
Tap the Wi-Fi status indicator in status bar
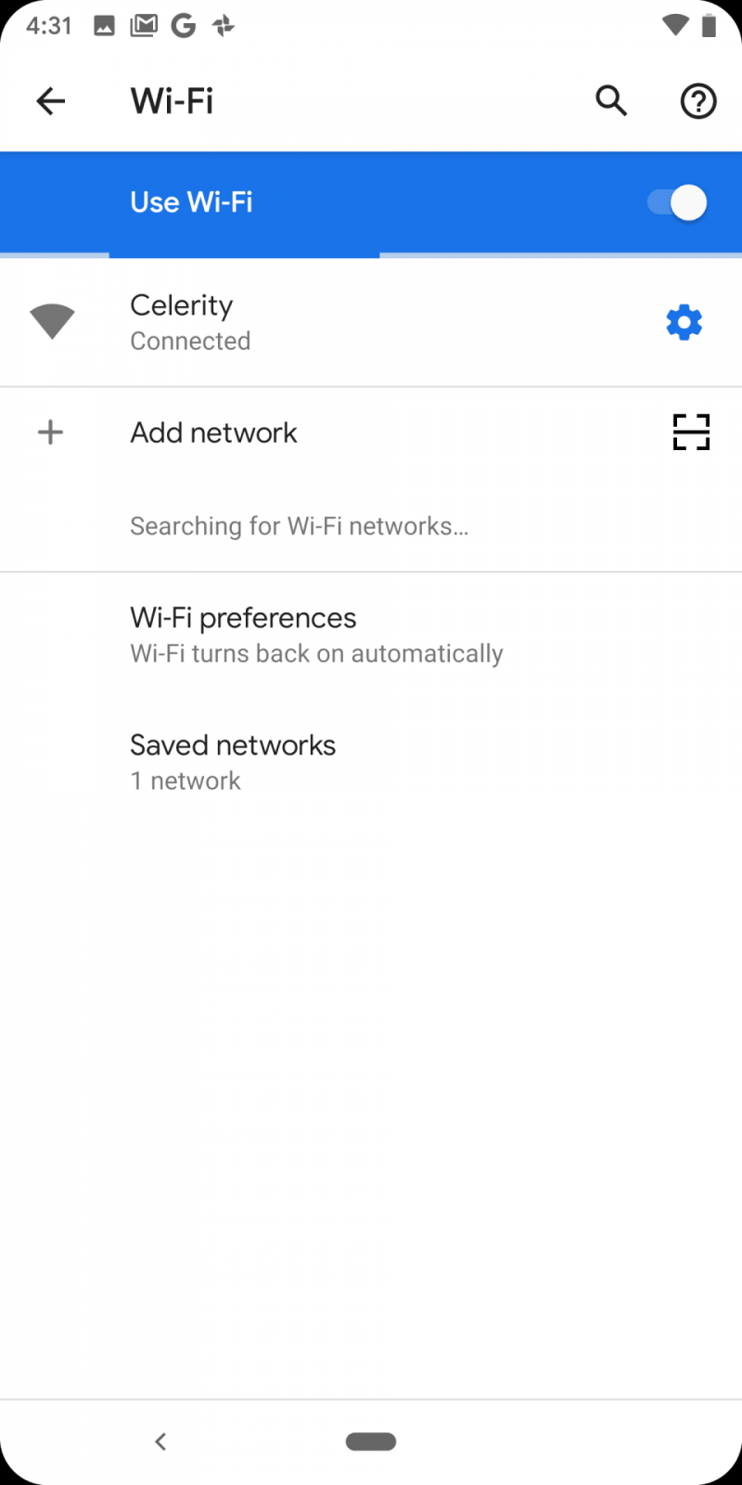(675, 25)
